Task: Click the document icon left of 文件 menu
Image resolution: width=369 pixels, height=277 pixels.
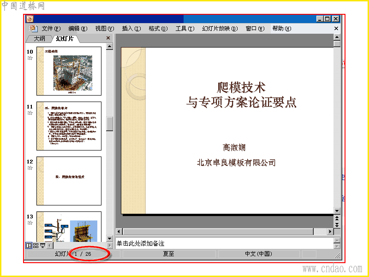Action: (x=33, y=29)
